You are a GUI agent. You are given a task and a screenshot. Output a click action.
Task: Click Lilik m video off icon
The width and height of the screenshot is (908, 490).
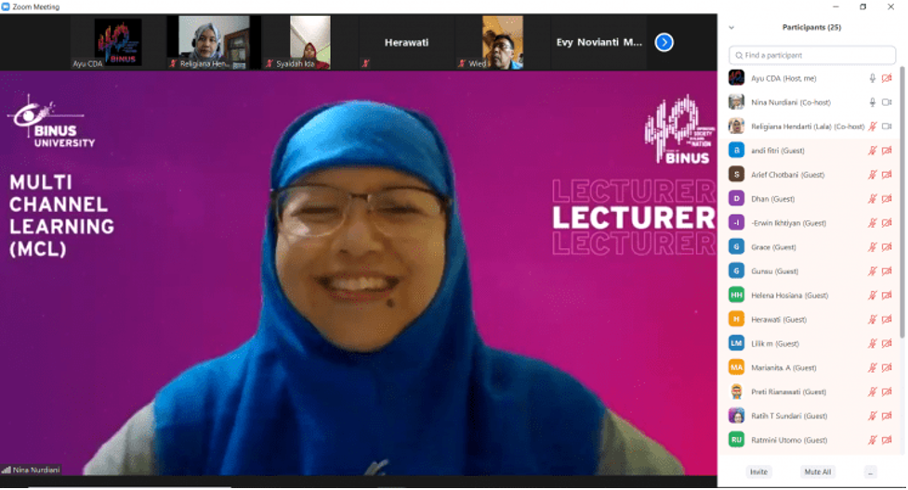point(887,343)
